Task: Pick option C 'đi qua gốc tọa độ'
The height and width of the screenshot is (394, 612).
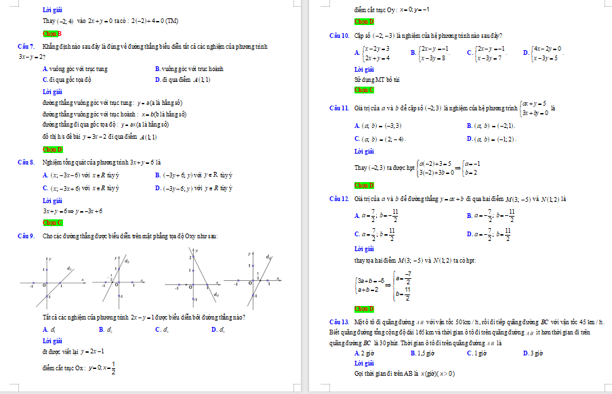Action: tap(67, 79)
